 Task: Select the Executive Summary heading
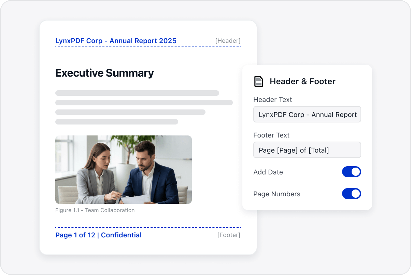[x=104, y=73]
